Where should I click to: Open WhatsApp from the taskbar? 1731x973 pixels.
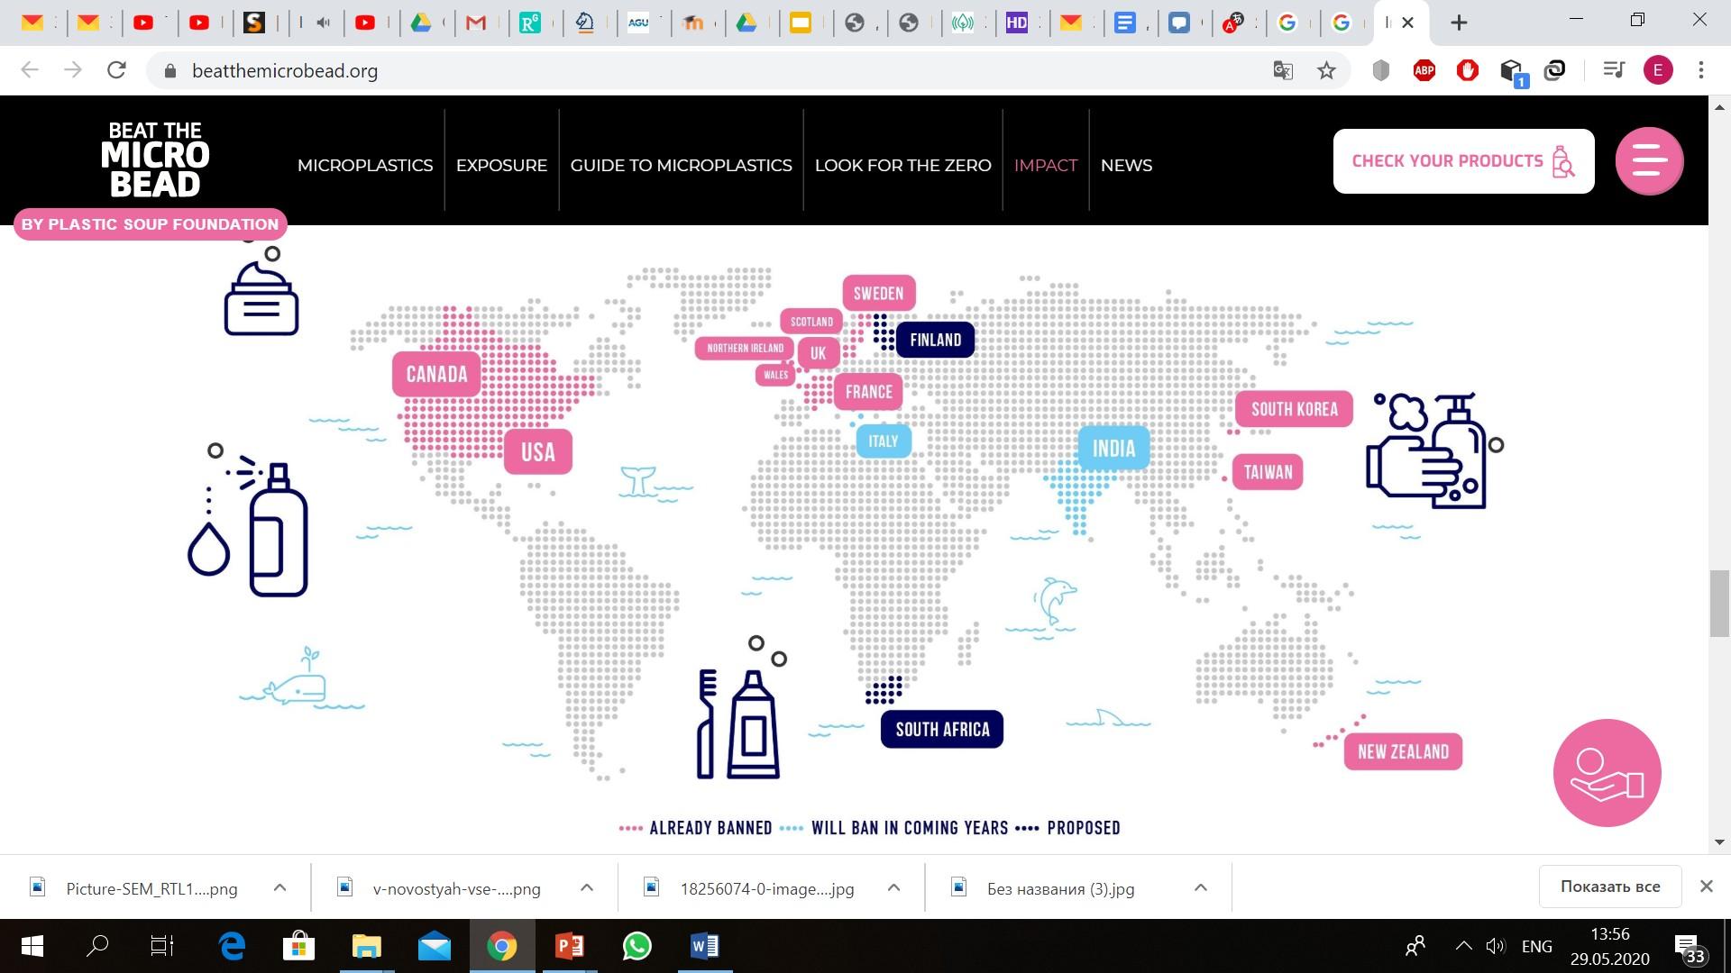coord(637,946)
